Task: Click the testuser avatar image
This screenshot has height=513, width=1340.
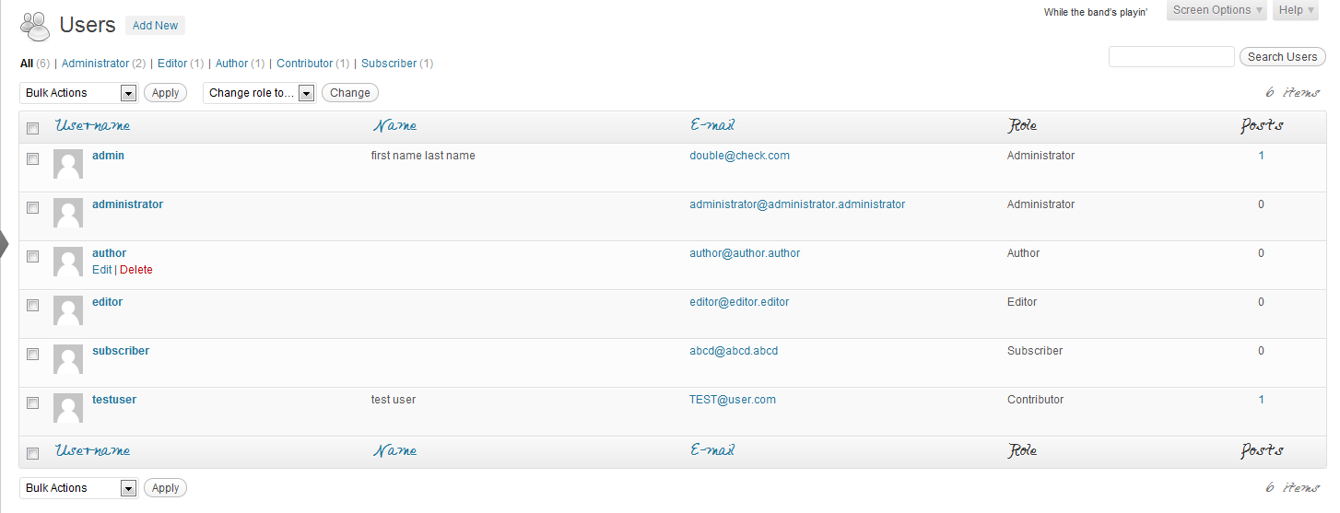Action: [68, 408]
